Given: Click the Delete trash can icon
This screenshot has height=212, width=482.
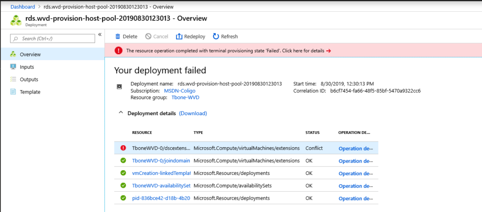Looking at the screenshot, I should pyautogui.click(x=117, y=37).
